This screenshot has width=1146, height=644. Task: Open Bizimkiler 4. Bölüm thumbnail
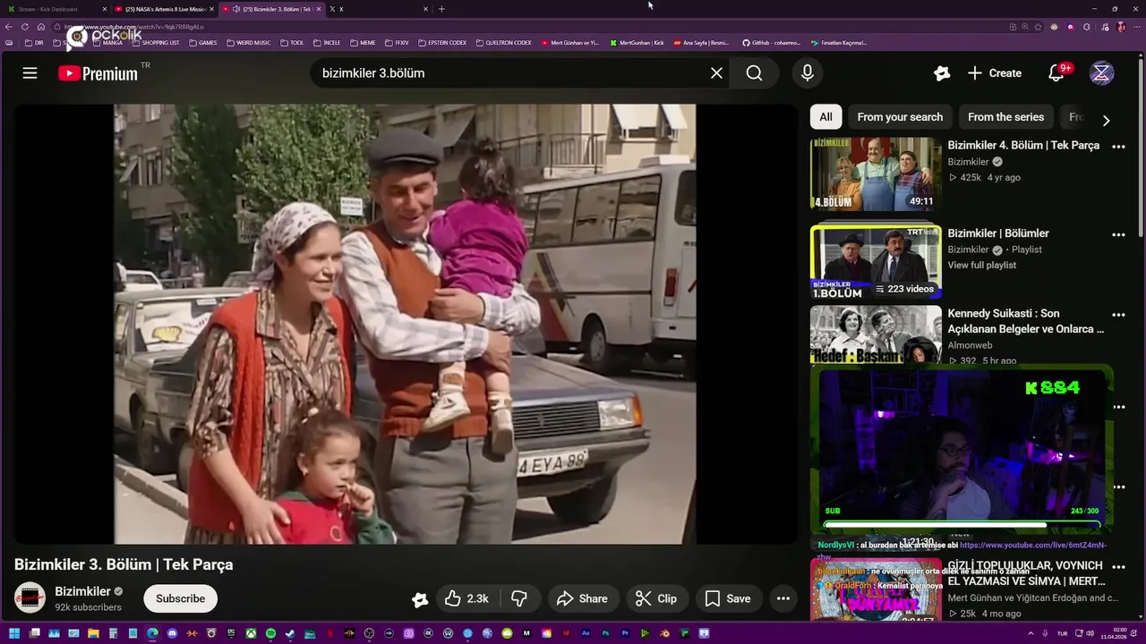876,174
